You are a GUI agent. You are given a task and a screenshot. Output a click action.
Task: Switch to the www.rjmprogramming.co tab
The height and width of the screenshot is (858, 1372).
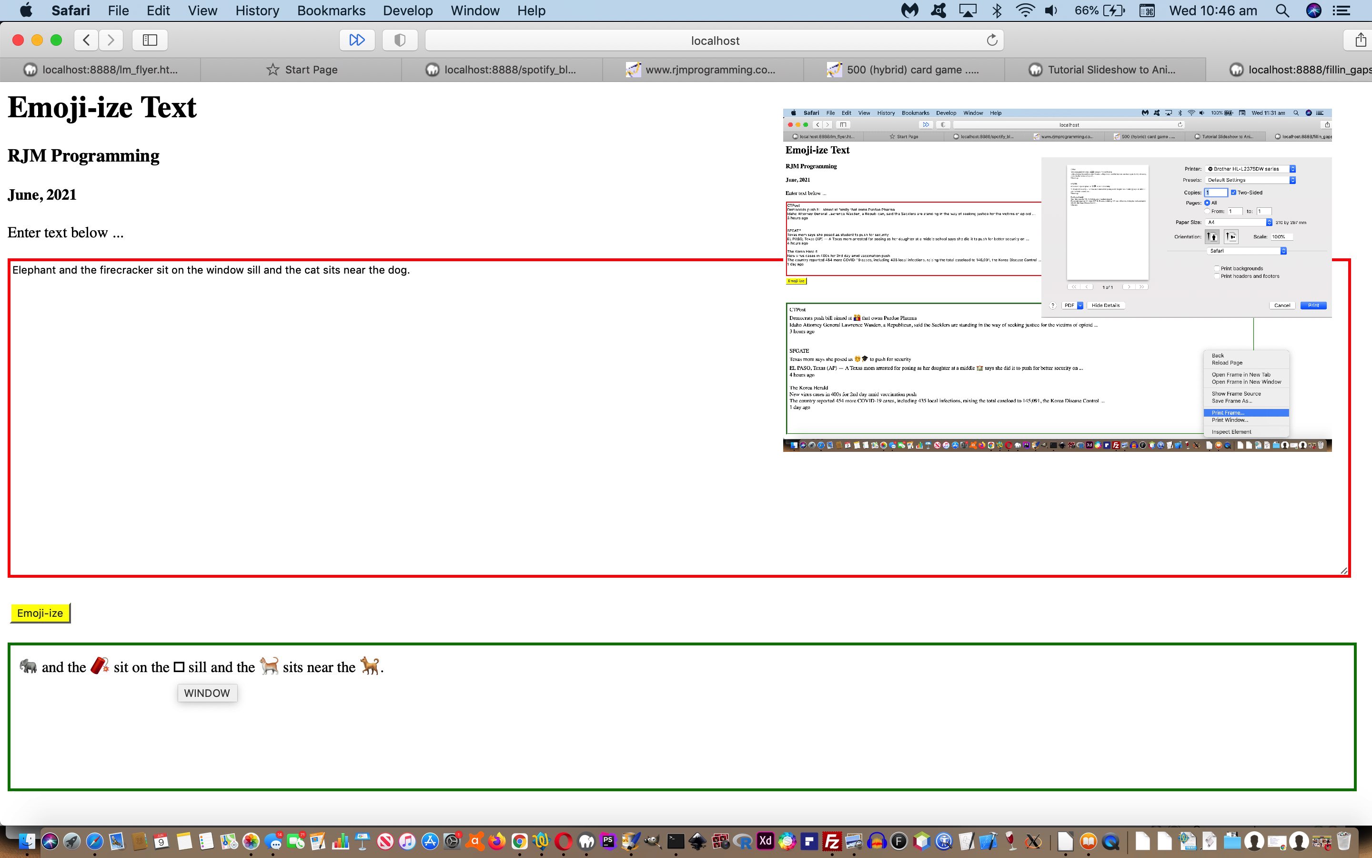pyautogui.click(x=703, y=70)
